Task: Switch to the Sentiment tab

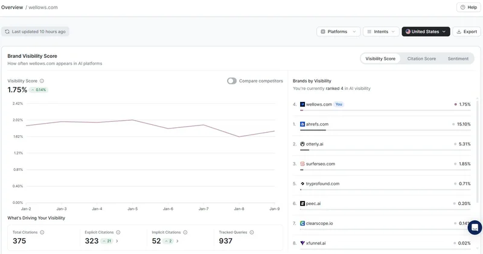Action: [x=458, y=59]
